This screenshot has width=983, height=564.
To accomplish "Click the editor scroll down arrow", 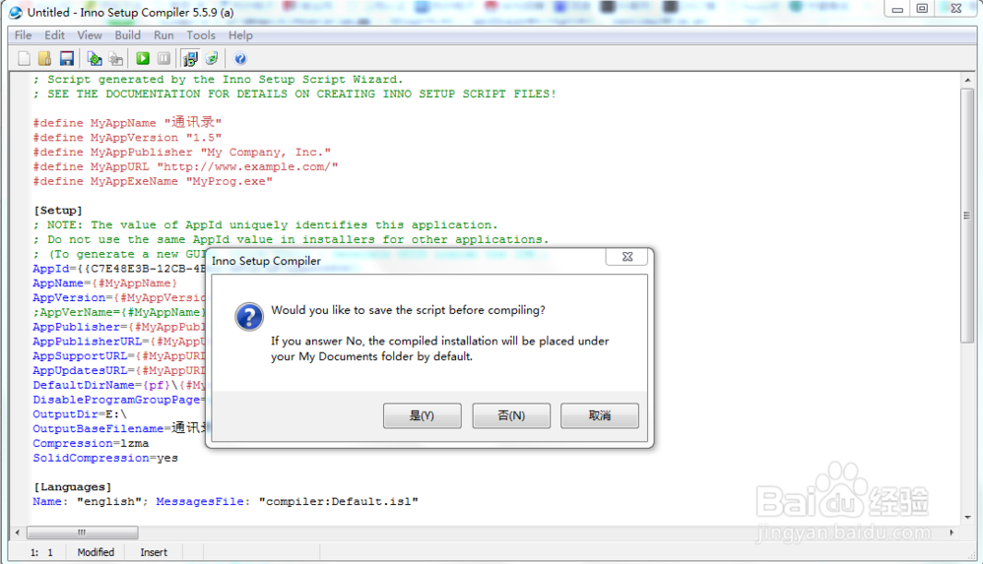I will pyautogui.click(x=966, y=518).
